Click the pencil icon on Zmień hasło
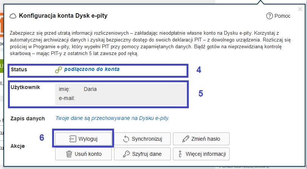This screenshot has width=307, height=169. 186,139
